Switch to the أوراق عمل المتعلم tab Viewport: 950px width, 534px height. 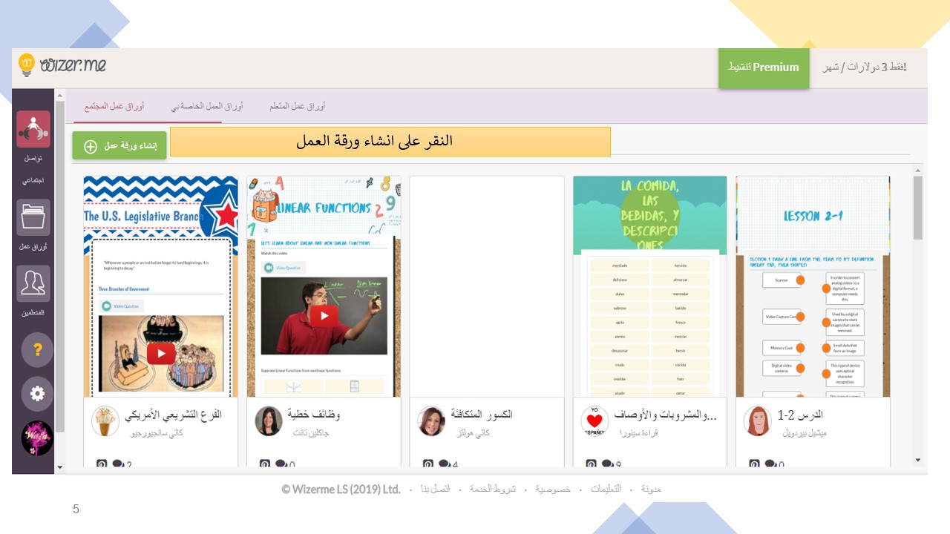click(298, 107)
